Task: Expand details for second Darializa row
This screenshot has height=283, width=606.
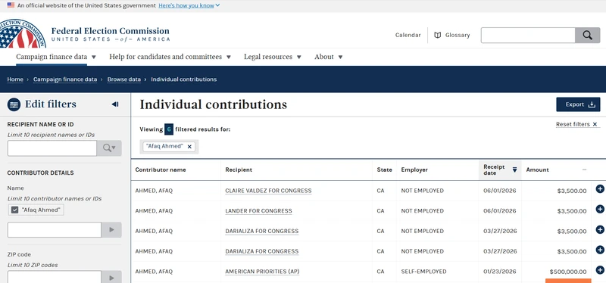Action: (600, 250)
